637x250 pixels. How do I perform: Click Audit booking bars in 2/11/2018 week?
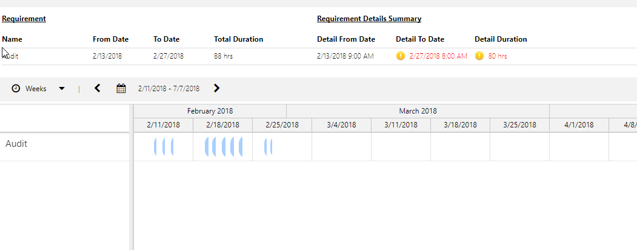164,147
